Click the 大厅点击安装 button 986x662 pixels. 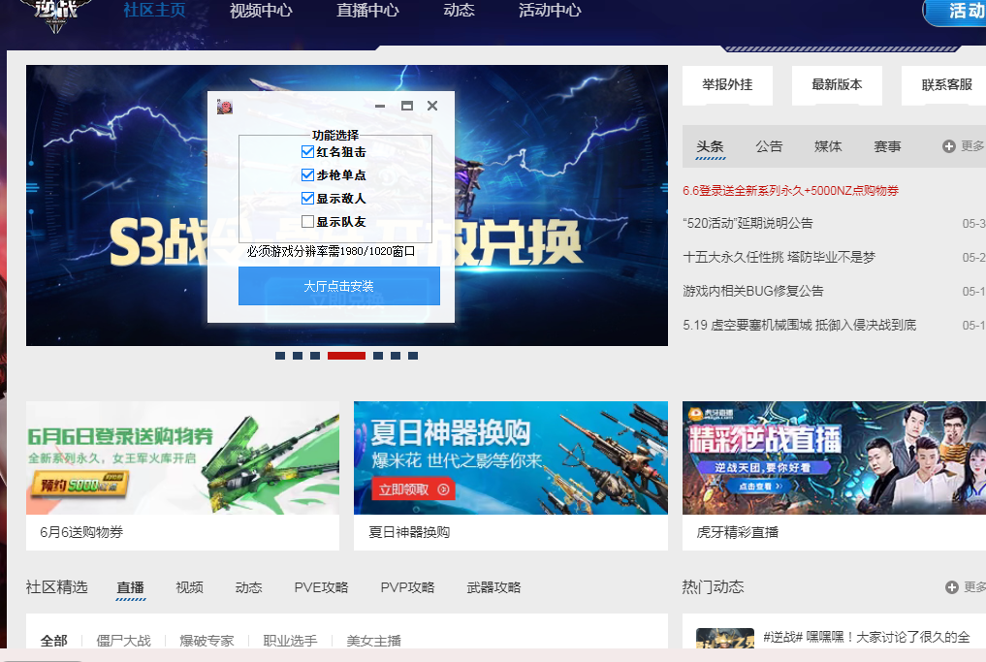click(x=339, y=286)
